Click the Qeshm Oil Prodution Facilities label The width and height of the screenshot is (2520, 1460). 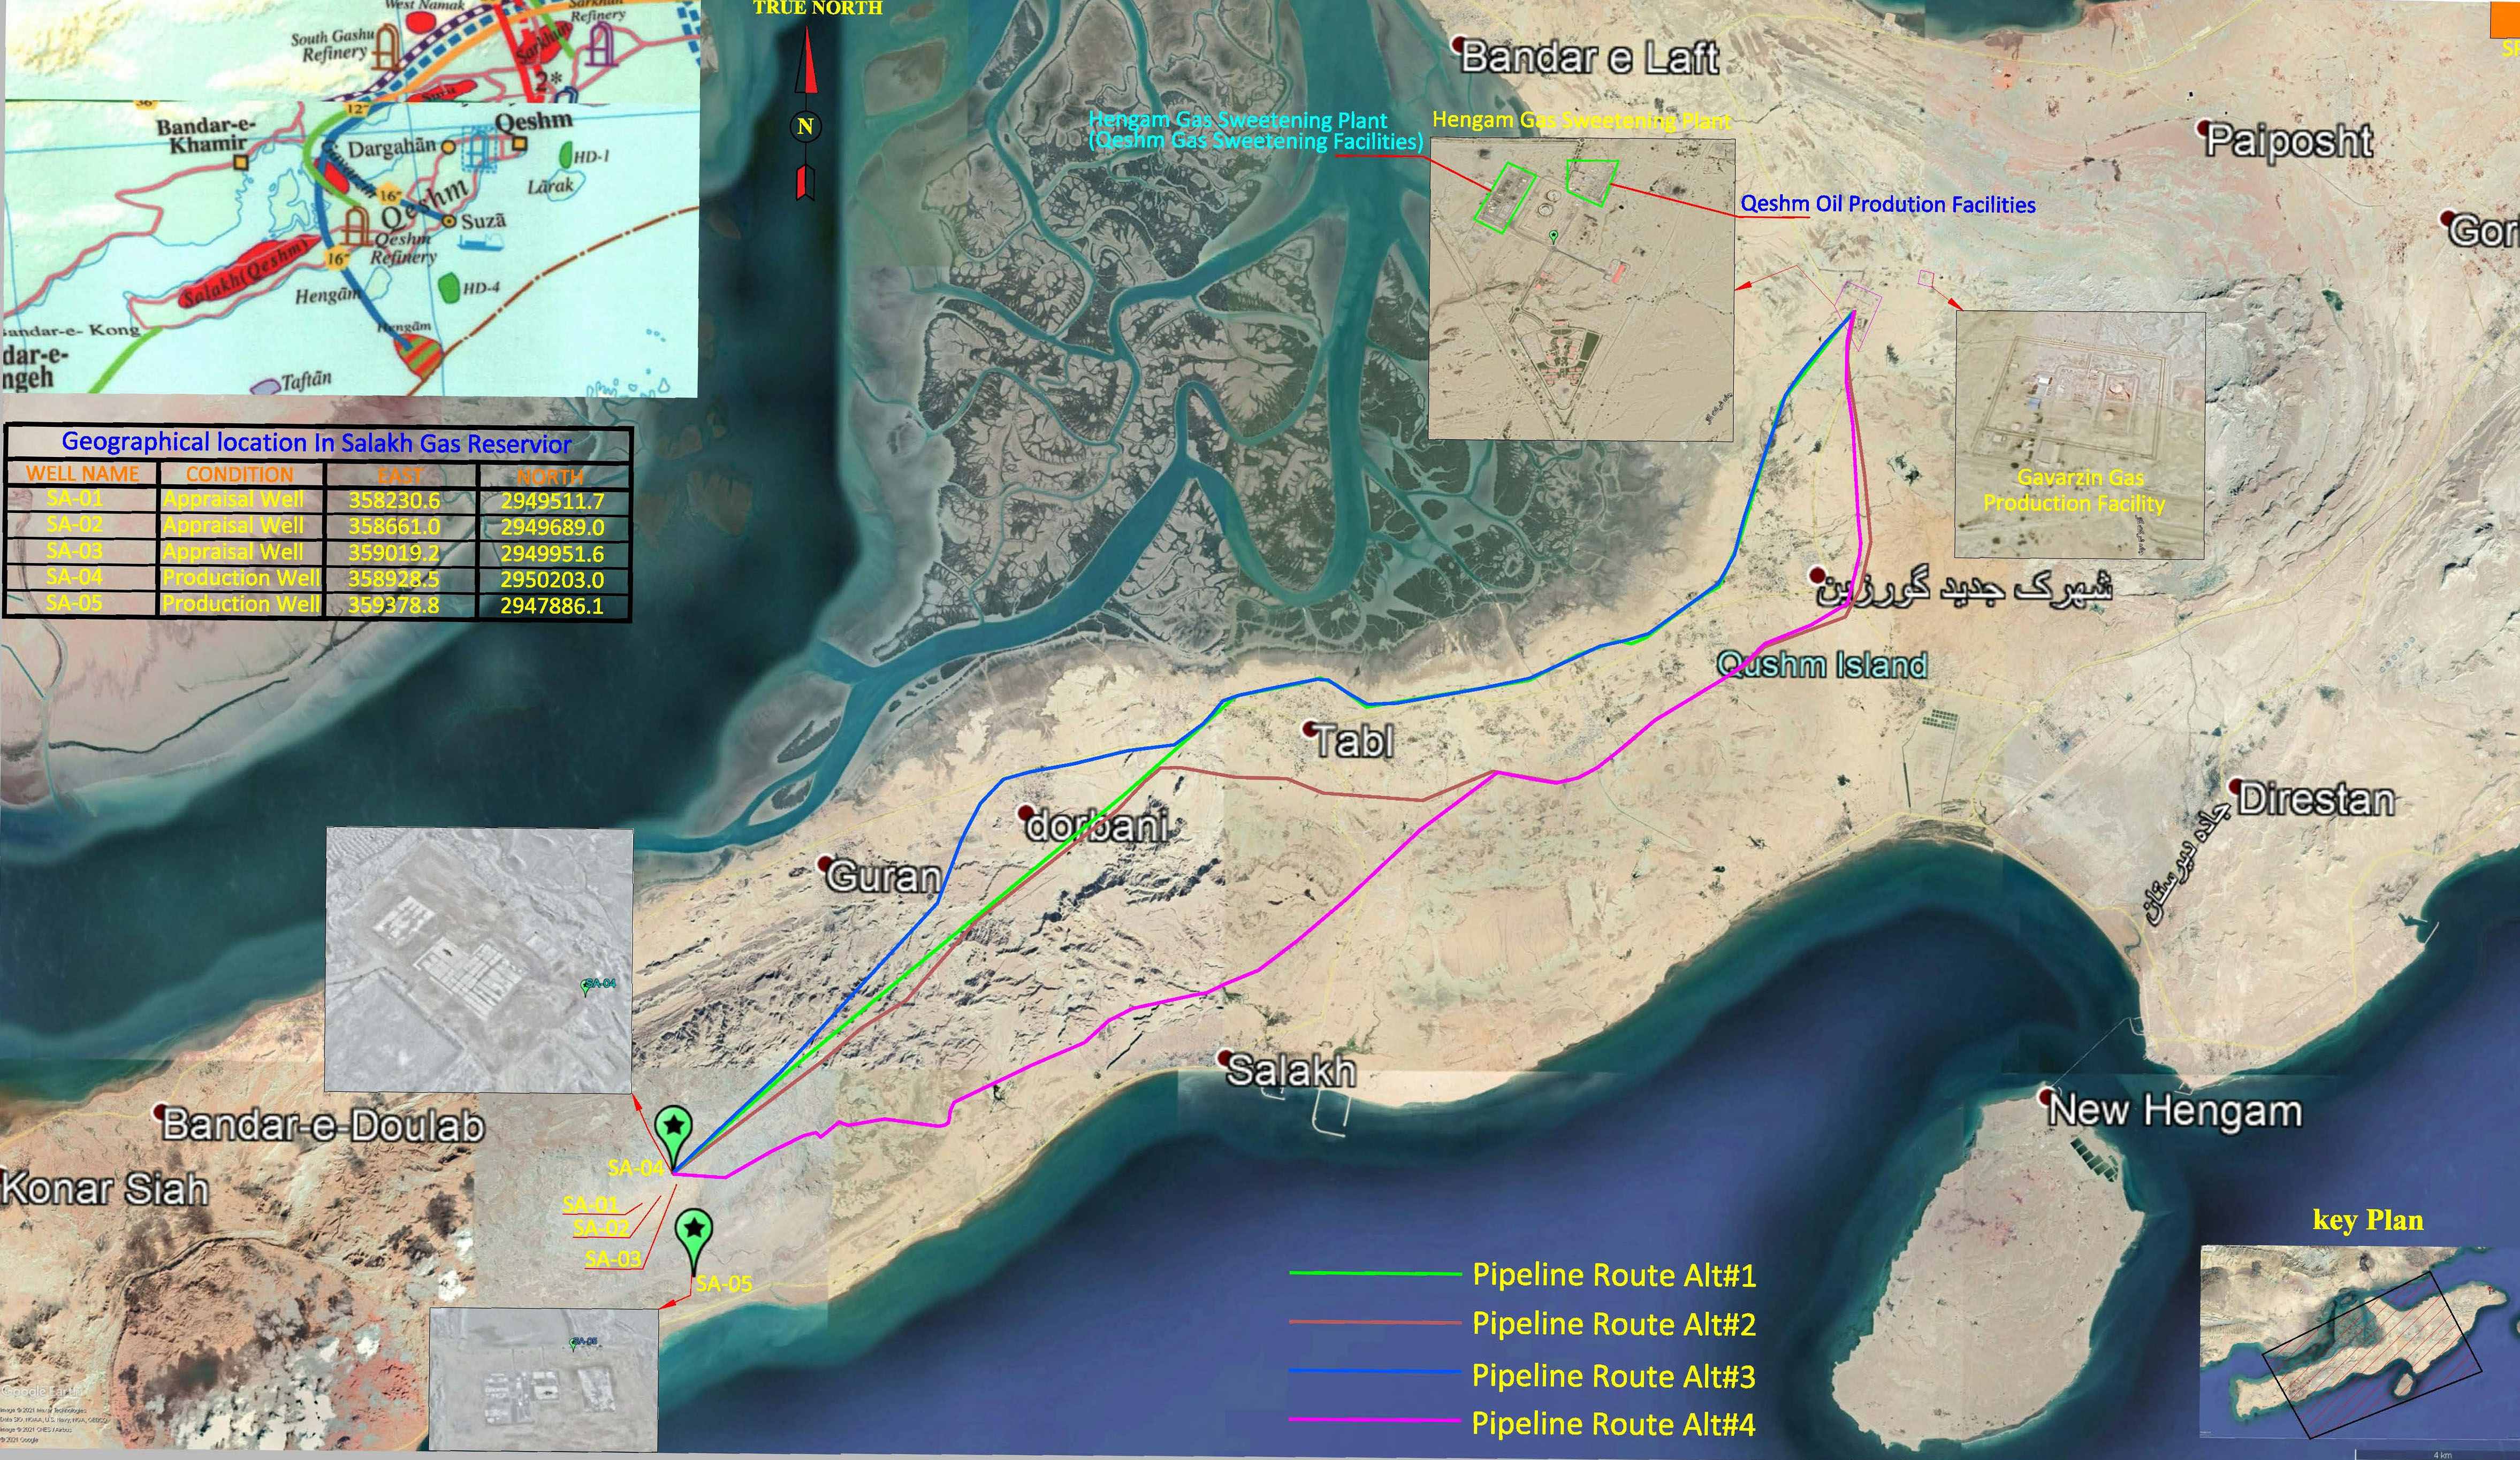pyautogui.click(x=1888, y=204)
